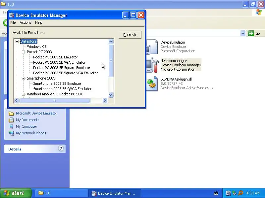Click the Microsoft Device Emulator folder icon

click(11, 114)
